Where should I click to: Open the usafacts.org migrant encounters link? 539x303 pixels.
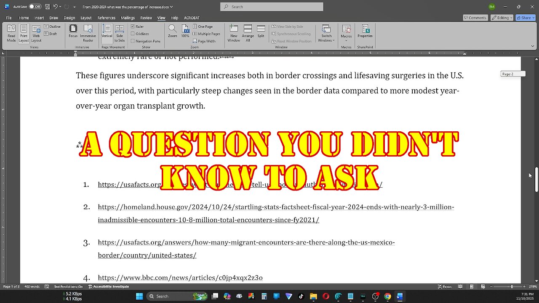click(x=246, y=249)
